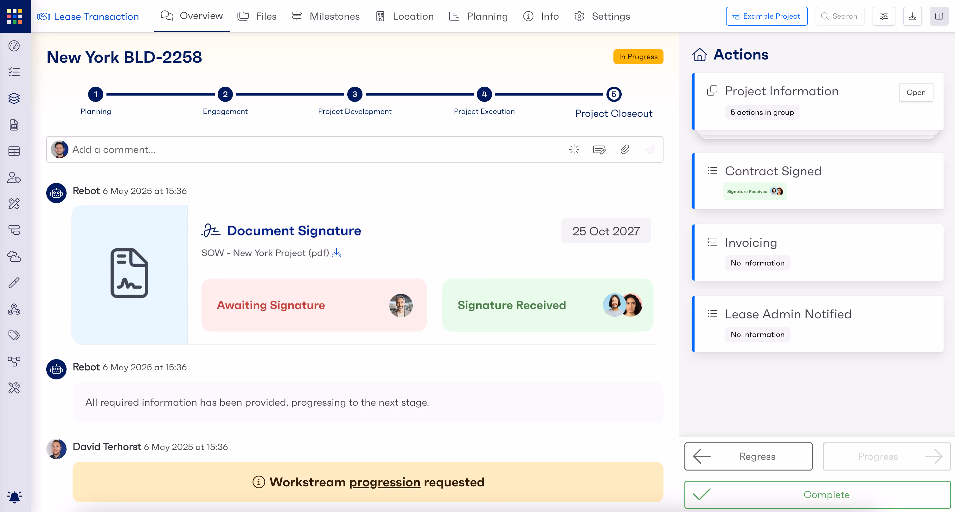Open the app grid launcher menu
Image resolution: width=955 pixels, height=512 pixels.
[15, 16]
